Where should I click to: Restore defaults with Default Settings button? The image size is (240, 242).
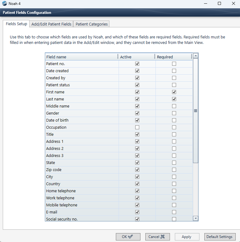point(220,236)
